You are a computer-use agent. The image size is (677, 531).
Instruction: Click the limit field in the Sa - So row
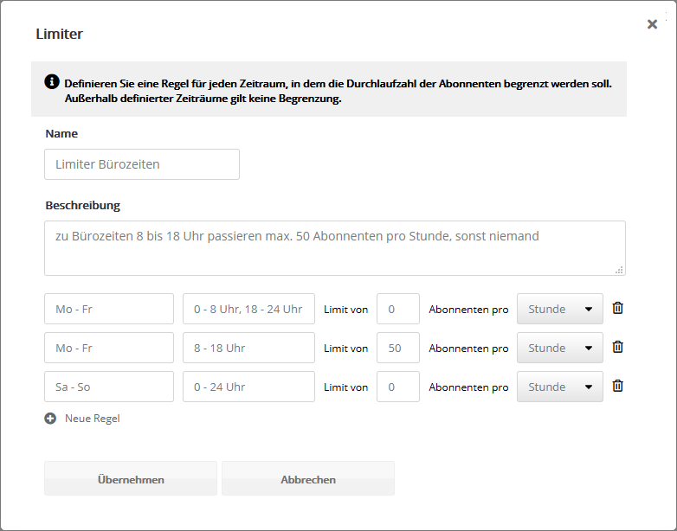coord(397,387)
